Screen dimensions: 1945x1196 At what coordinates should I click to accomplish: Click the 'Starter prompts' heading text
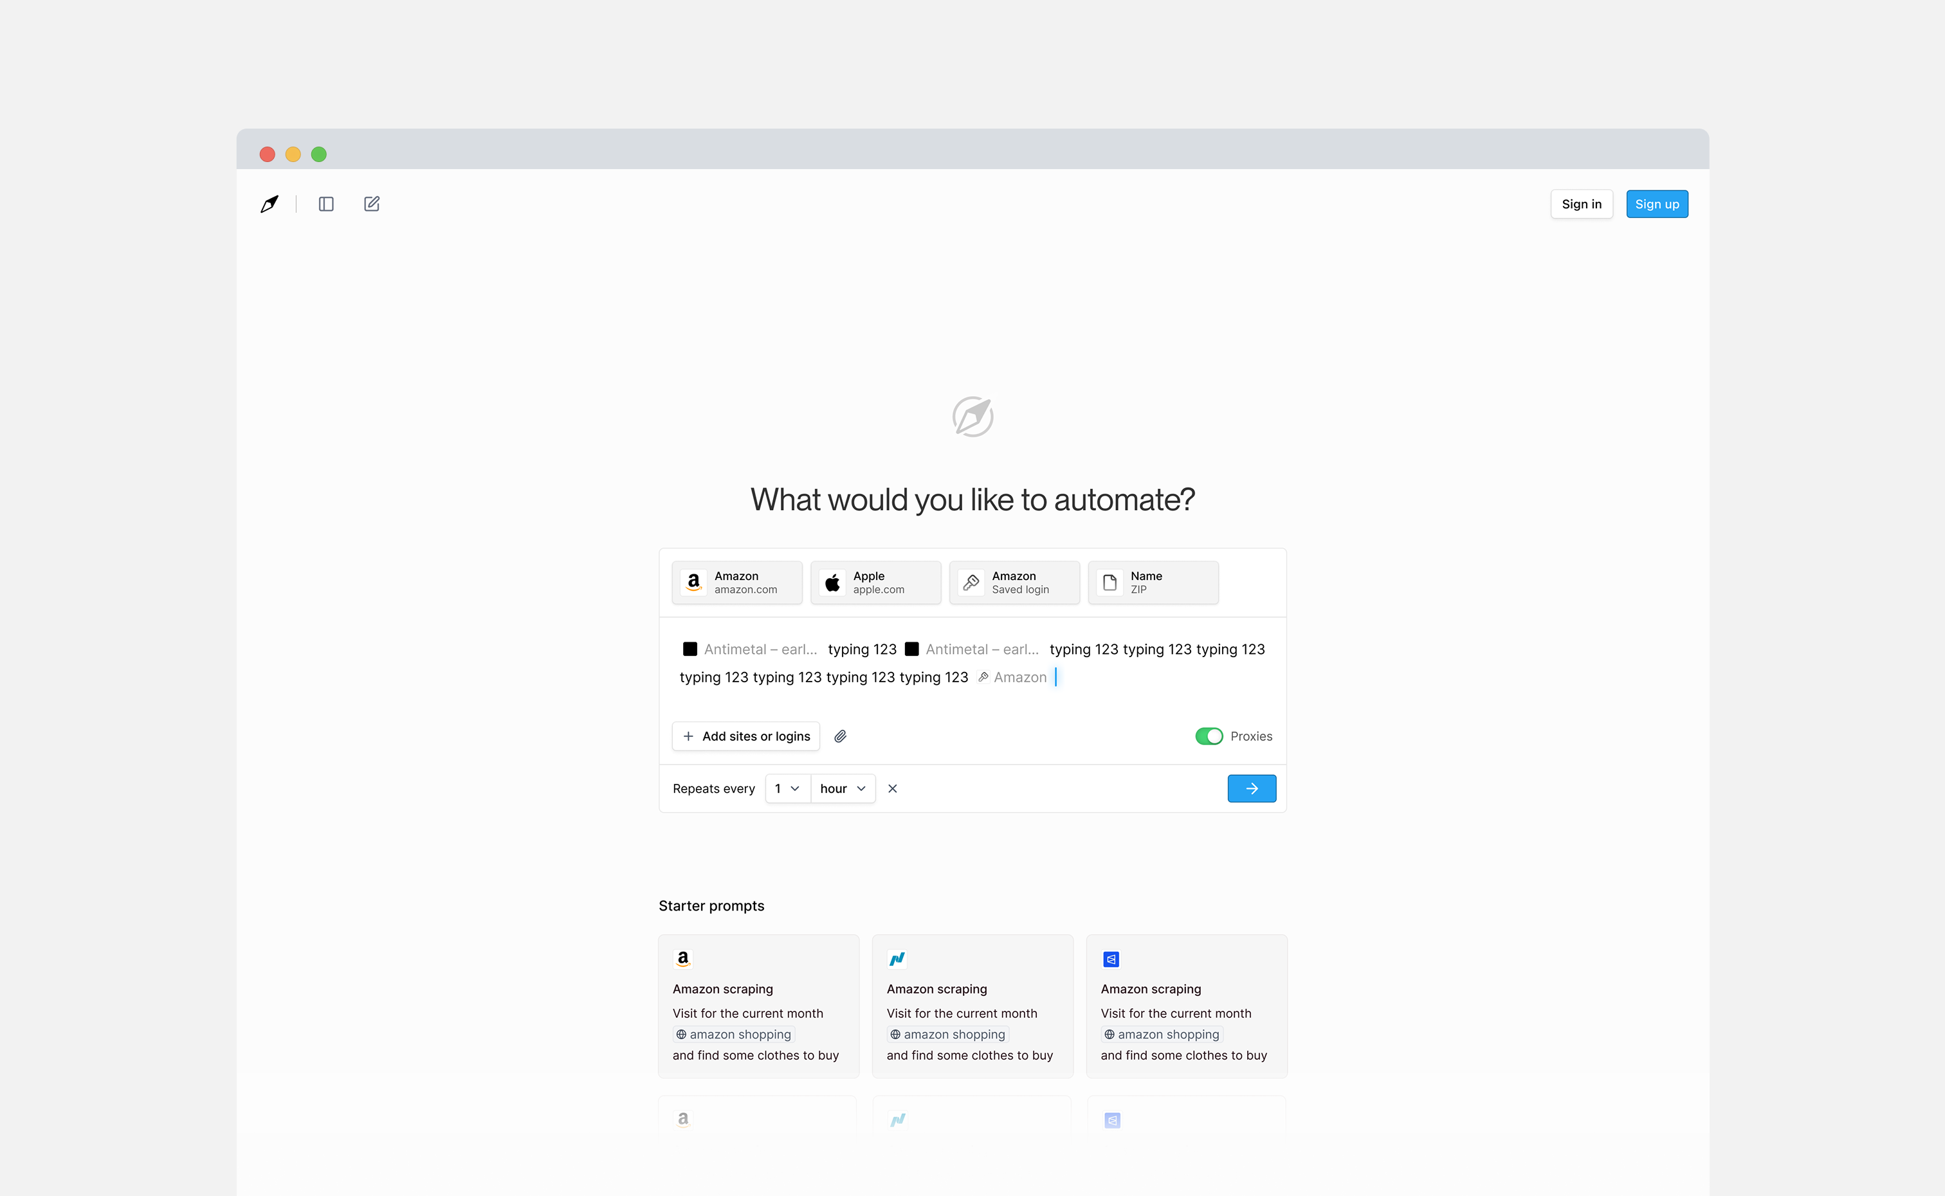click(x=711, y=906)
